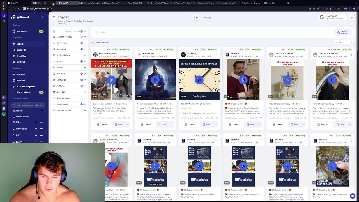The width and height of the screenshot is (359, 202).
Task: Open Messenger from the browser sidebar
Action: coord(4,103)
